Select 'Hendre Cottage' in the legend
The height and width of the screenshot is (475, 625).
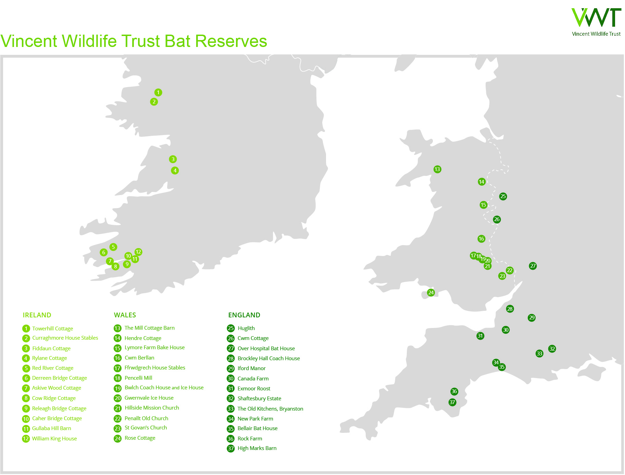[x=143, y=338]
